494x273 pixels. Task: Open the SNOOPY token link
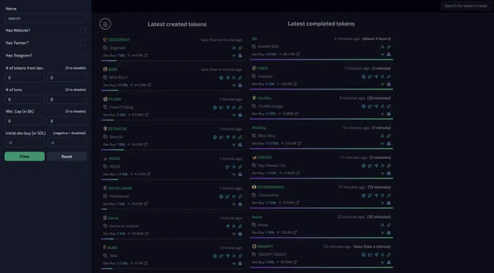(265, 247)
